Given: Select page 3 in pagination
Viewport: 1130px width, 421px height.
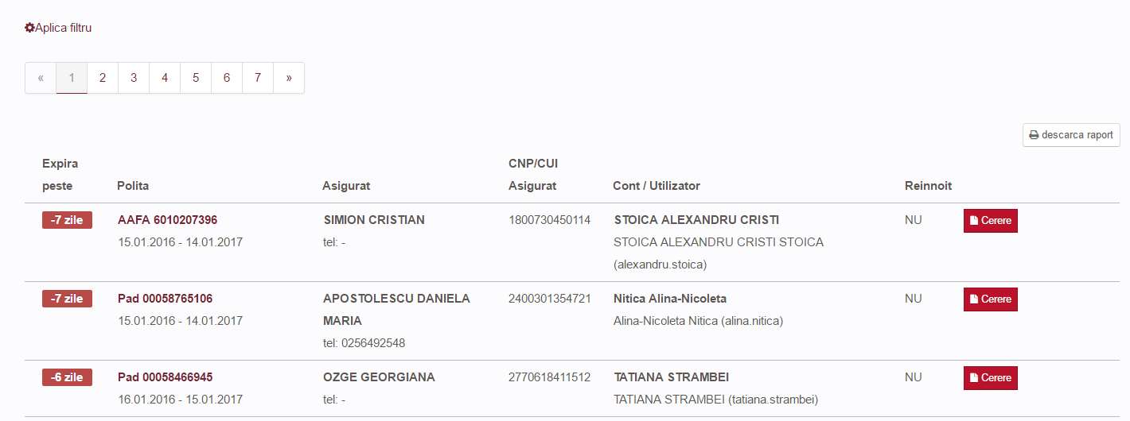Looking at the screenshot, I should pos(134,78).
